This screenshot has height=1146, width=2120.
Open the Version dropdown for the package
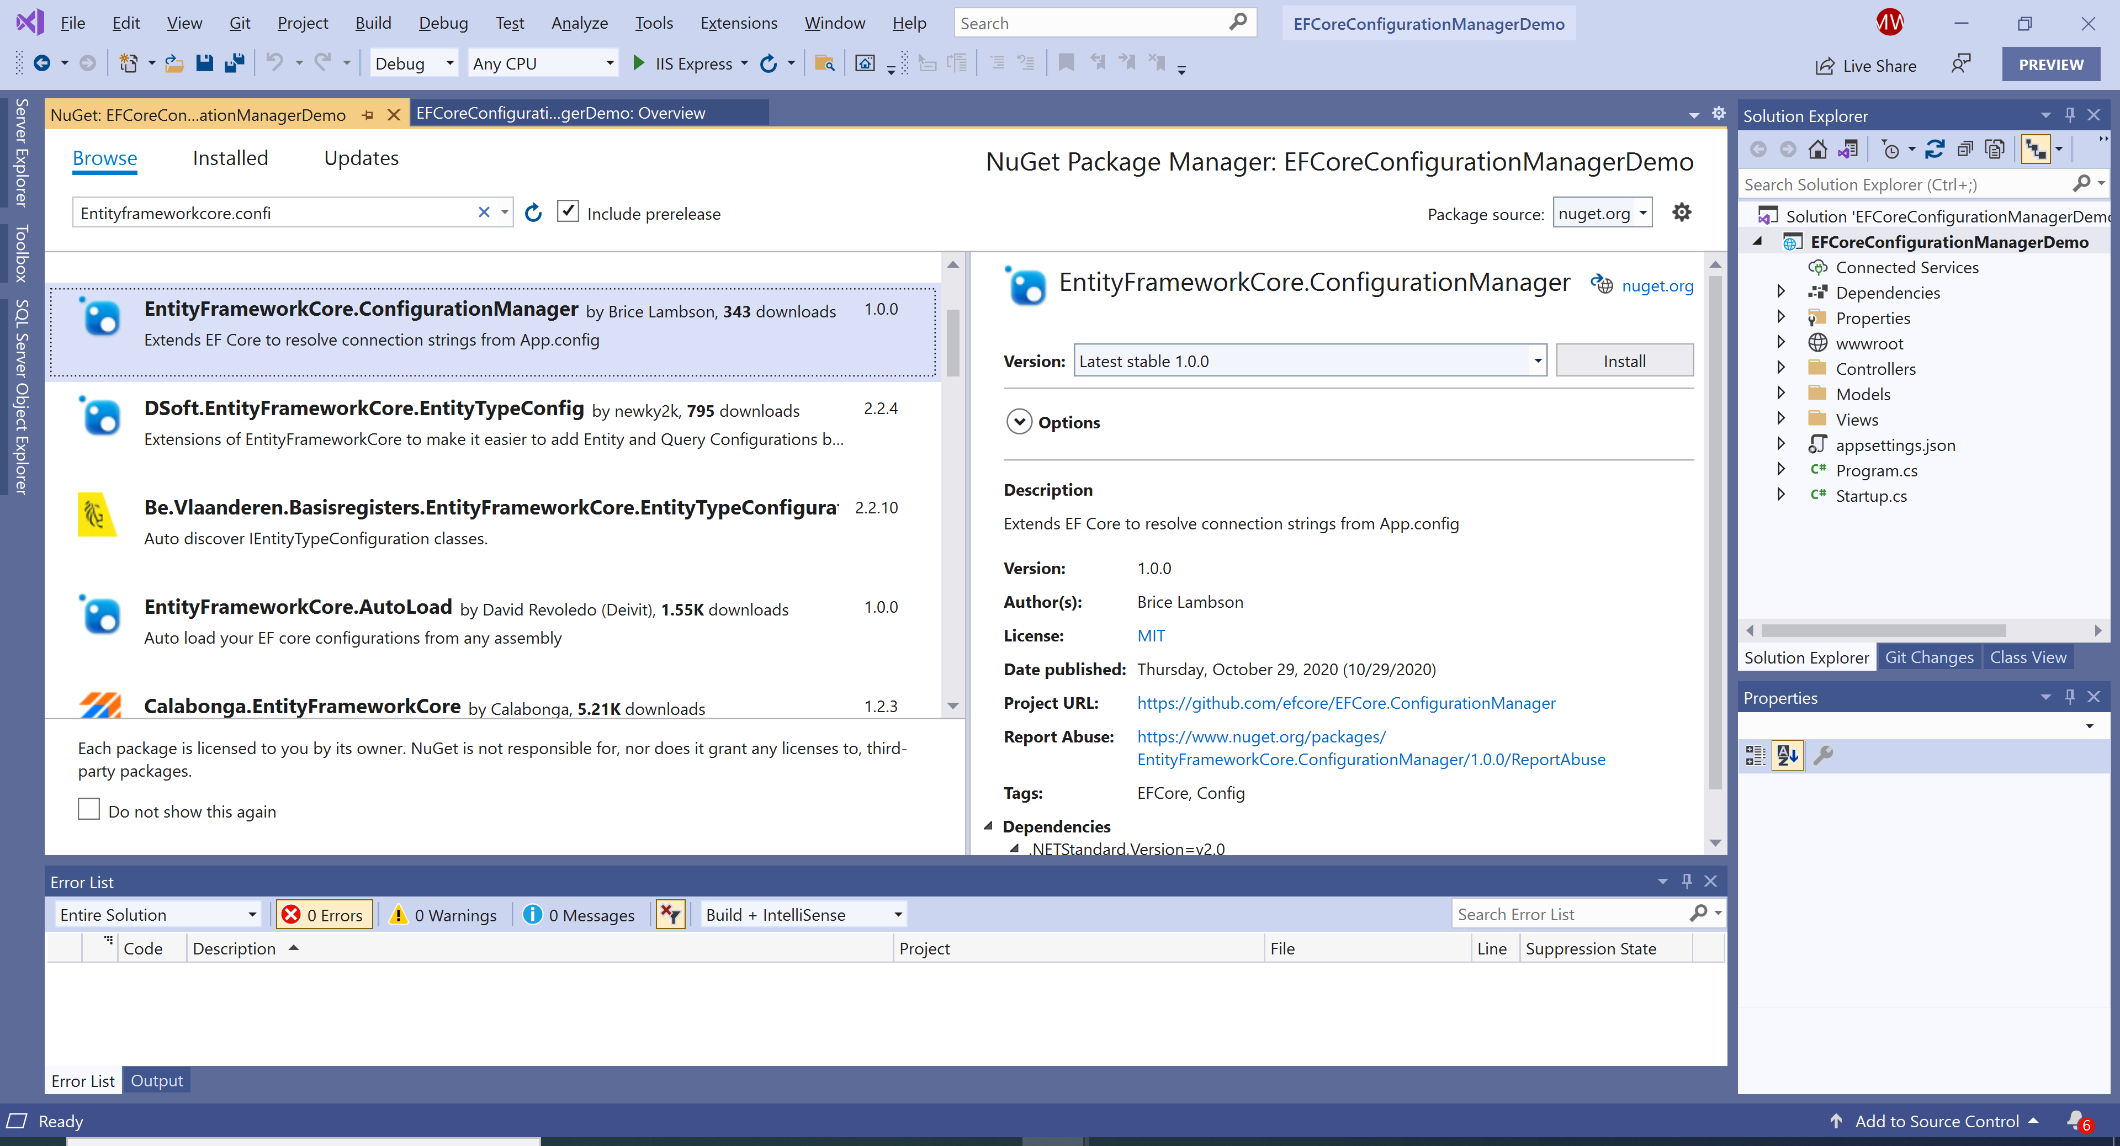(1536, 361)
